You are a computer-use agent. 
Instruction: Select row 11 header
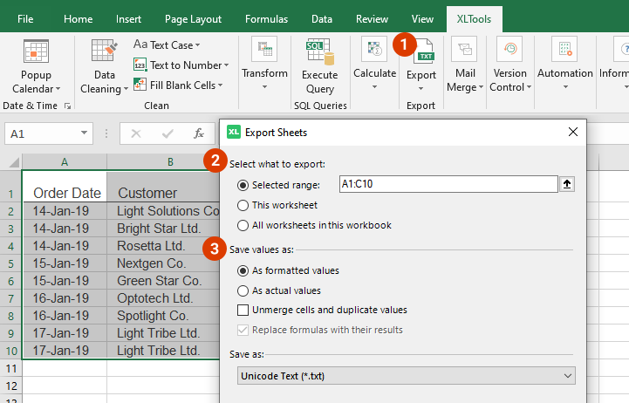coord(11,368)
